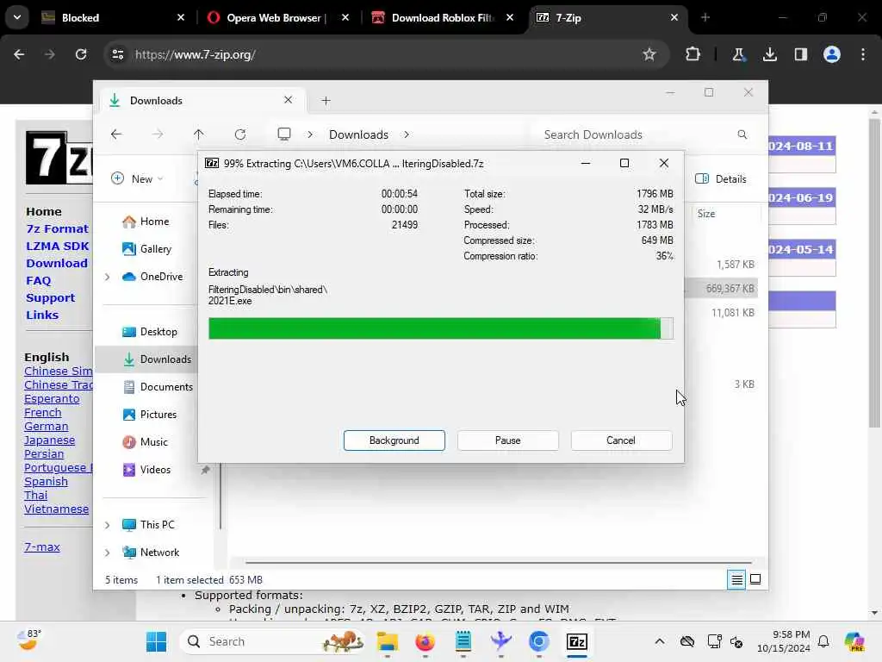The width and height of the screenshot is (882, 662).
Task: Pause the 7-Zip extraction
Action: coord(507,440)
